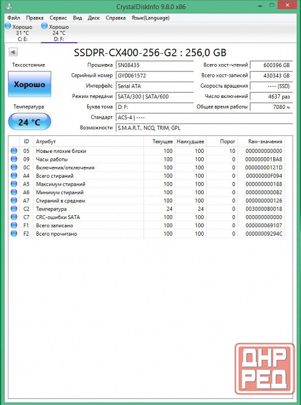Select the Максимум стираний attribute row
This screenshot has height=405, width=301.
[x=147, y=184]
